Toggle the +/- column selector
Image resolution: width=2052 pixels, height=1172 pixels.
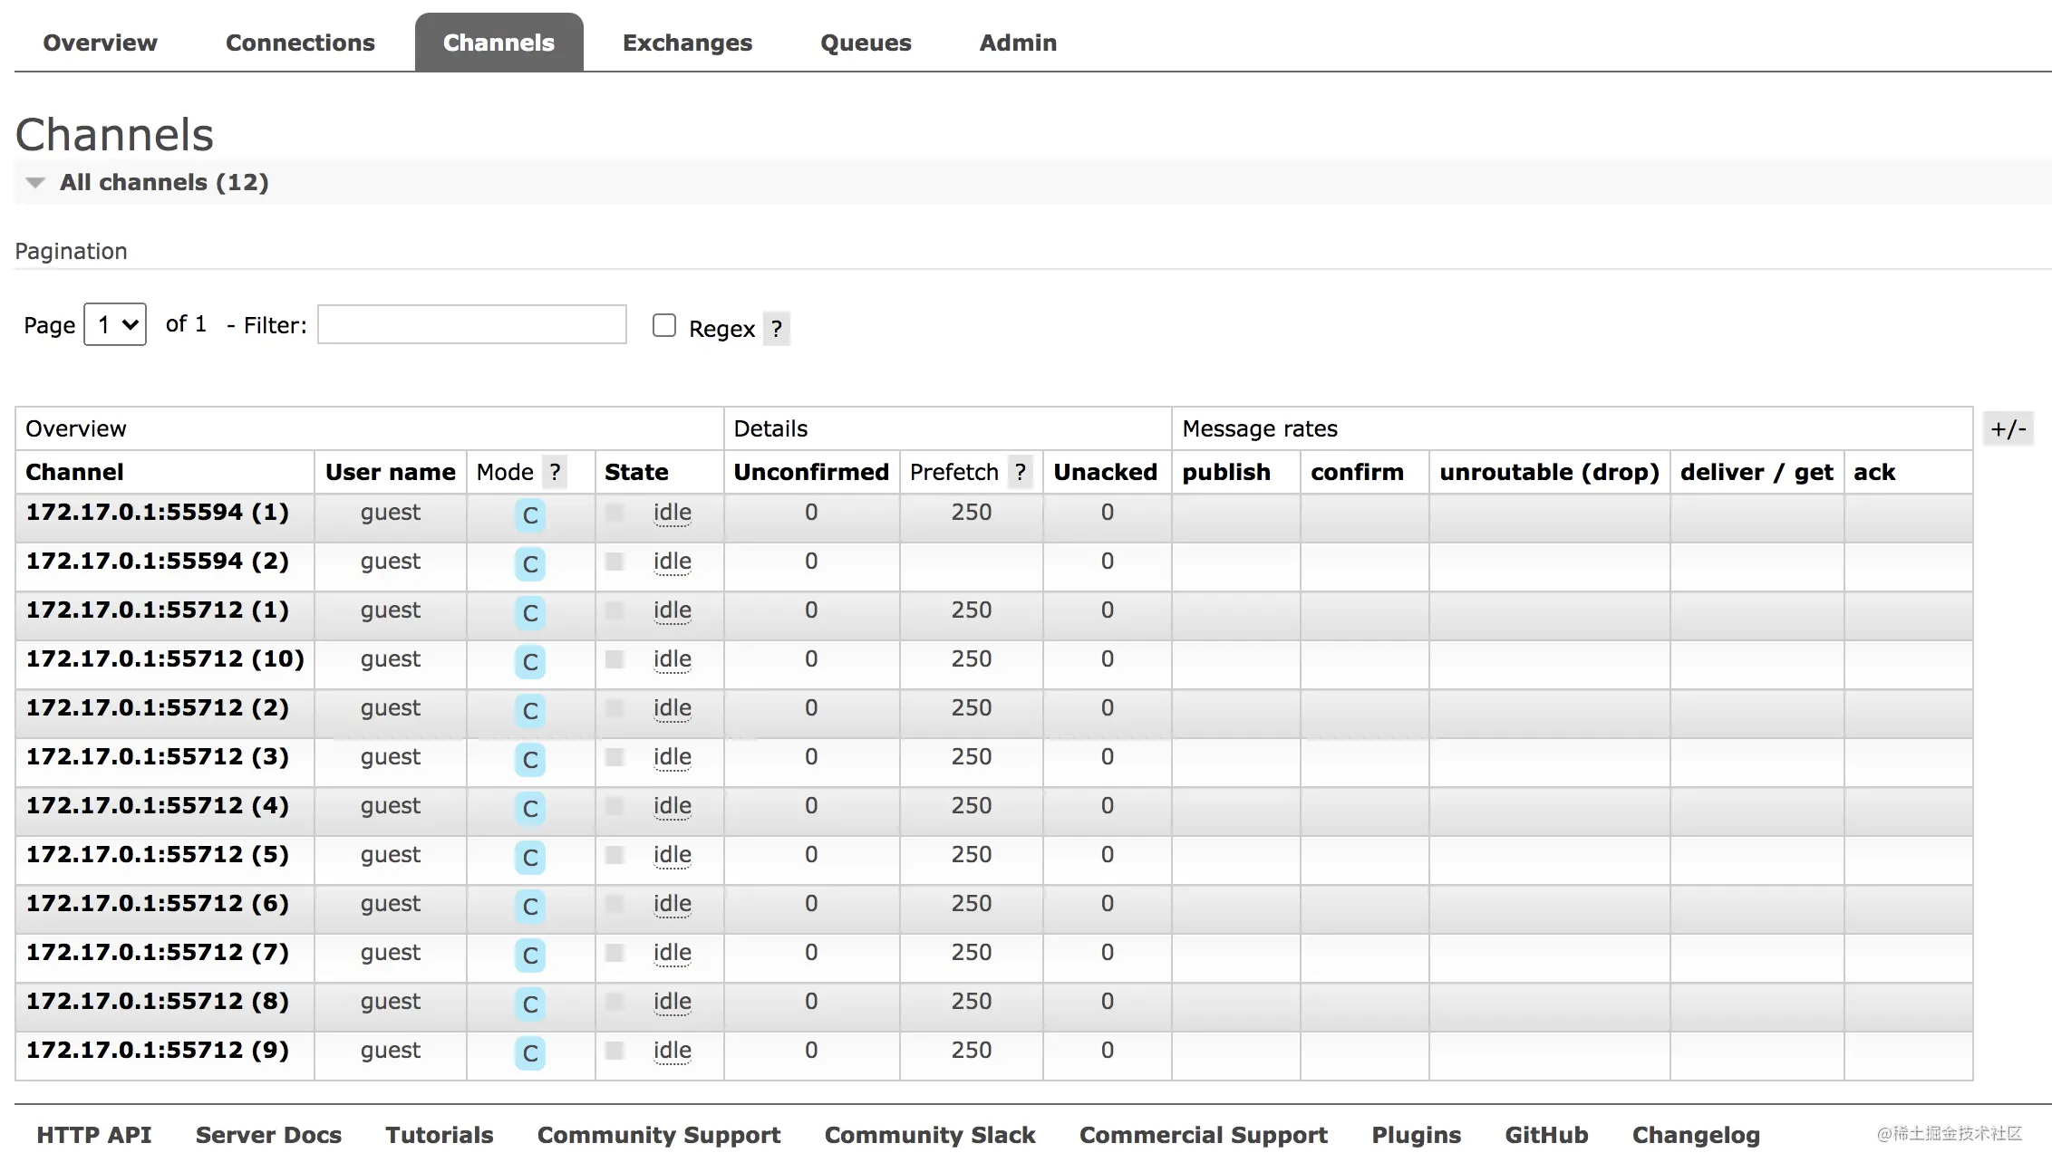coord(2008,428)
